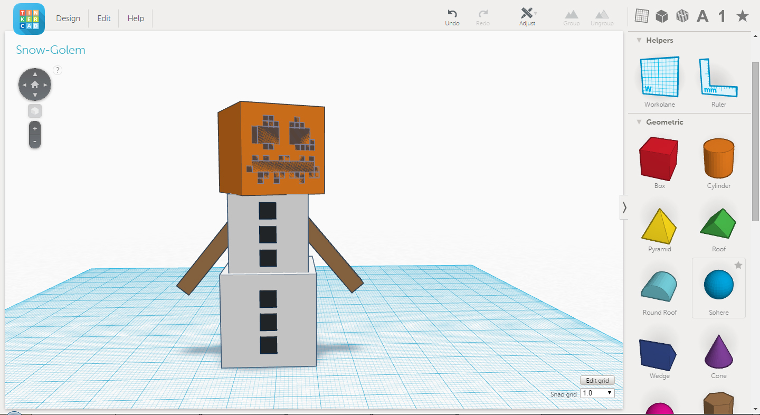Zoom in with the plus button
Screen dimensions: 760x415
point(35,128)
